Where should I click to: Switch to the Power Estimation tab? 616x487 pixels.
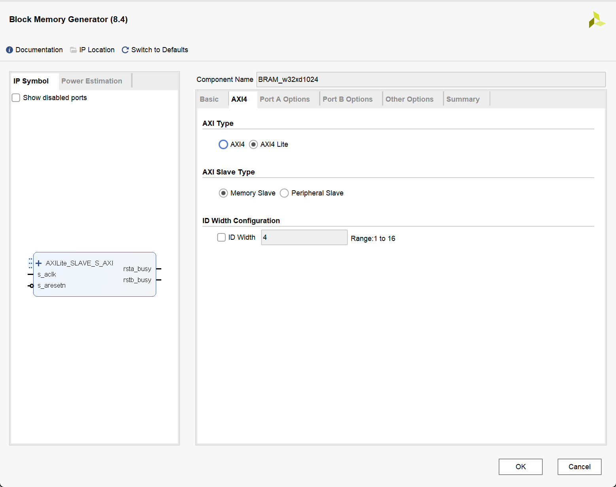[92, 81]
